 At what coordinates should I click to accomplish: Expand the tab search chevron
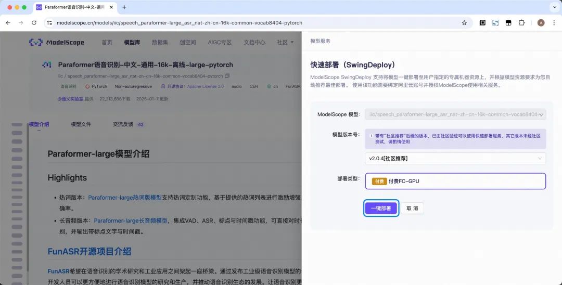pos(554,7)
